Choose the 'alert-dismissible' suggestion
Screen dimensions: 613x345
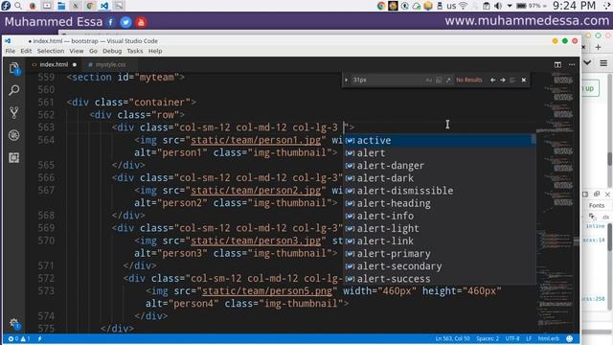tap(437, 191)
